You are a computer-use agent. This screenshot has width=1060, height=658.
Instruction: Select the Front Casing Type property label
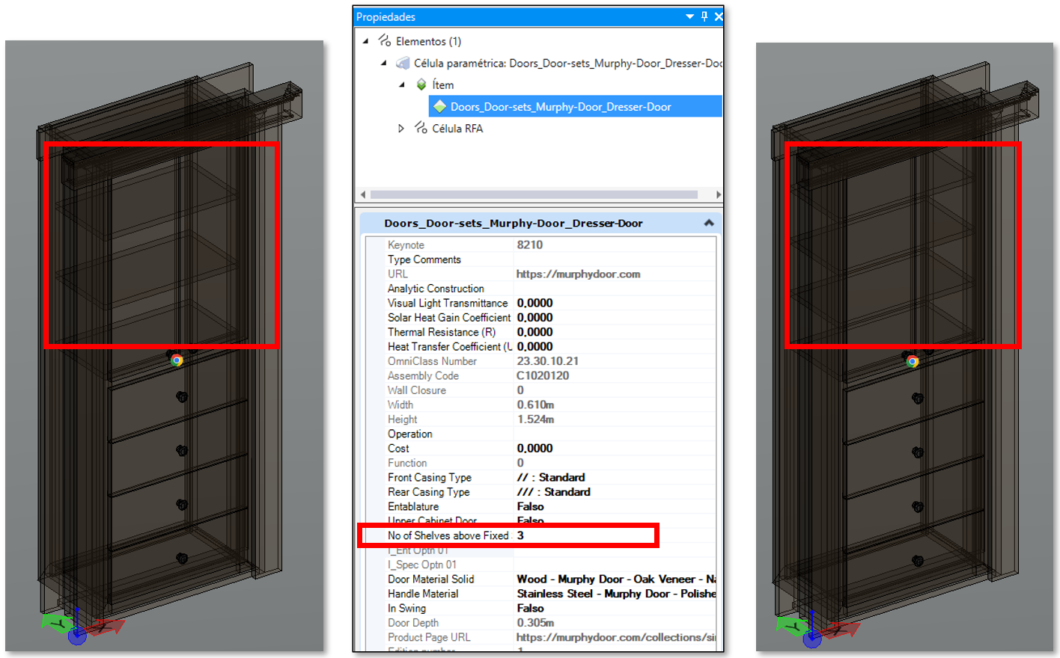tap(430, 477)
